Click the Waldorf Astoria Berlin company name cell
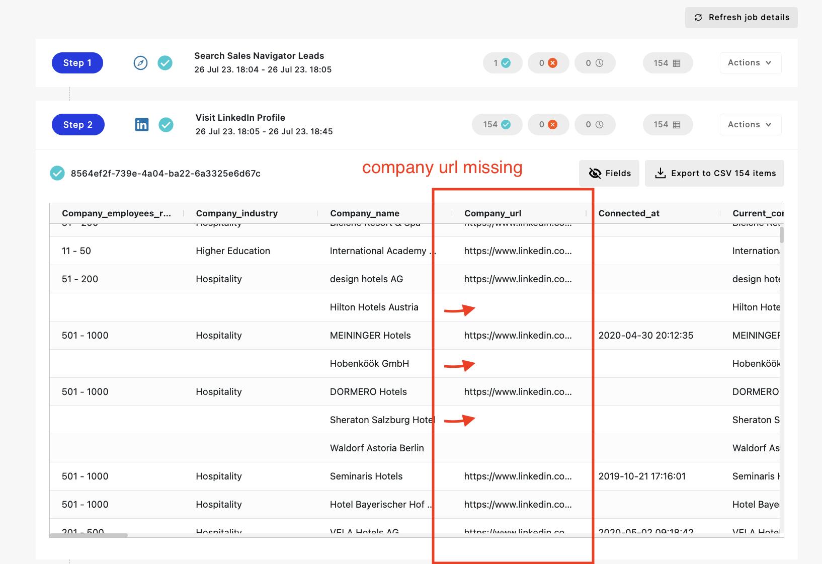Screen dimensions: 822x564 pyautogui.click(x=377, y=448)
